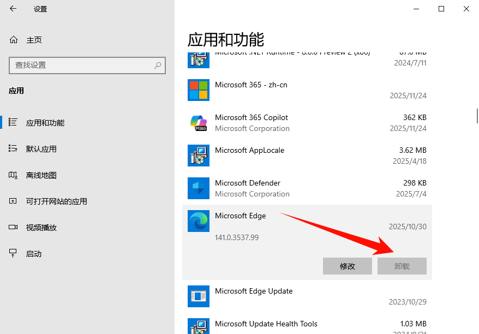This screenshot has height=334, width=479.
Task: Click the Microsoft Defender icon
Action: (x=198, y=188)
